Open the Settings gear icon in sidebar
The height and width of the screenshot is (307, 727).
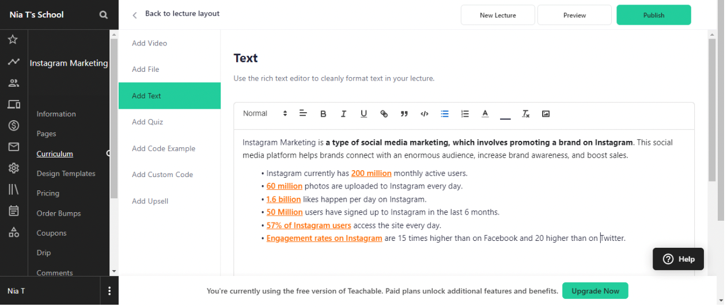pyautogui.click(x=14, y=168)
